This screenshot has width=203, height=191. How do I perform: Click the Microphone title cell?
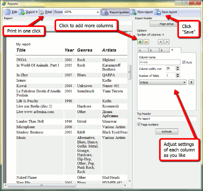pos(25,127)
